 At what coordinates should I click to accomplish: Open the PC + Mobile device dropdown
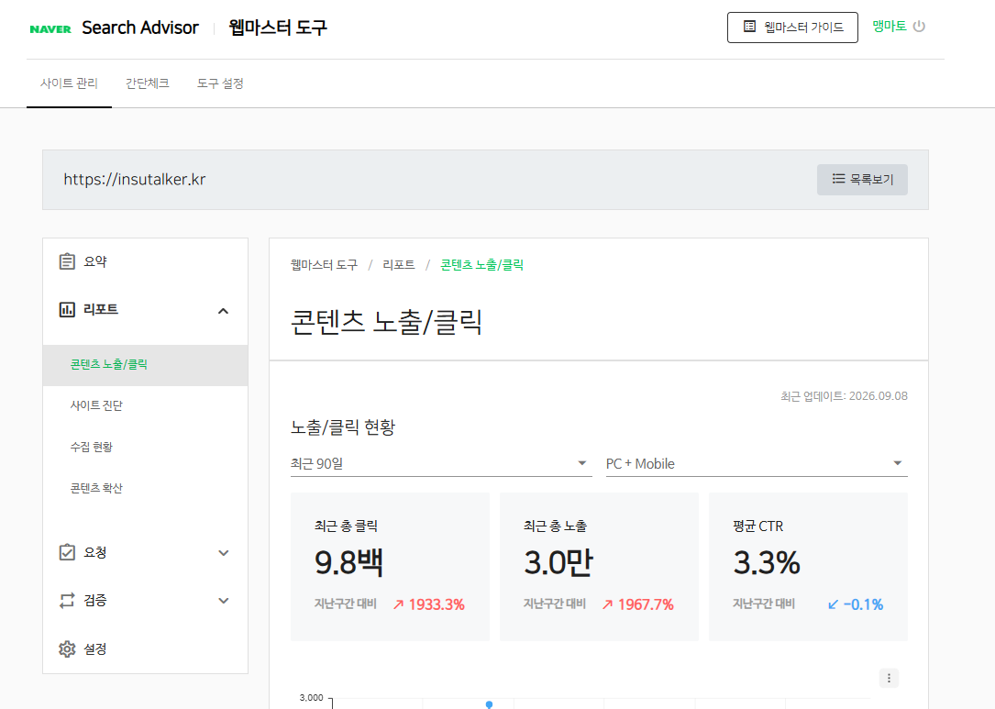coord(757,464)
